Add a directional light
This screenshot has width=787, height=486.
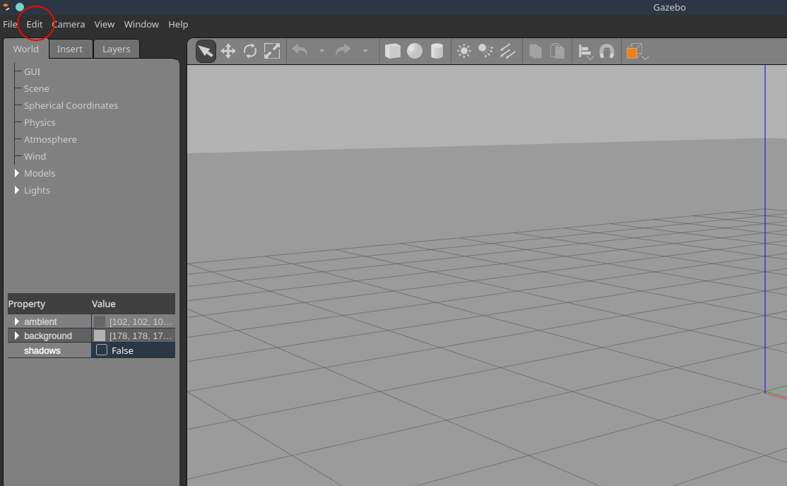coord(507,51)
